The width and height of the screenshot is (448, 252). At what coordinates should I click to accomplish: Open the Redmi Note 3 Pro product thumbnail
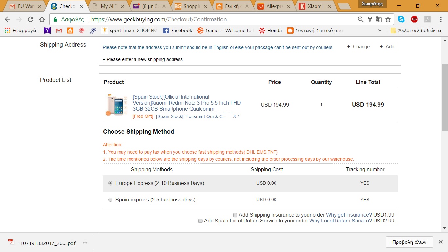coord(116,105)
